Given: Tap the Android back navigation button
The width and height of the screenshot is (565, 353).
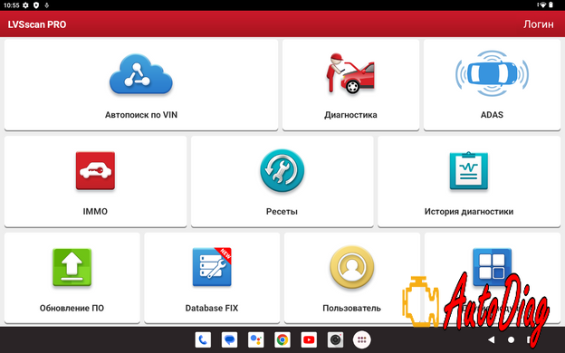Looking at the screenshot, I should point(491,339).
